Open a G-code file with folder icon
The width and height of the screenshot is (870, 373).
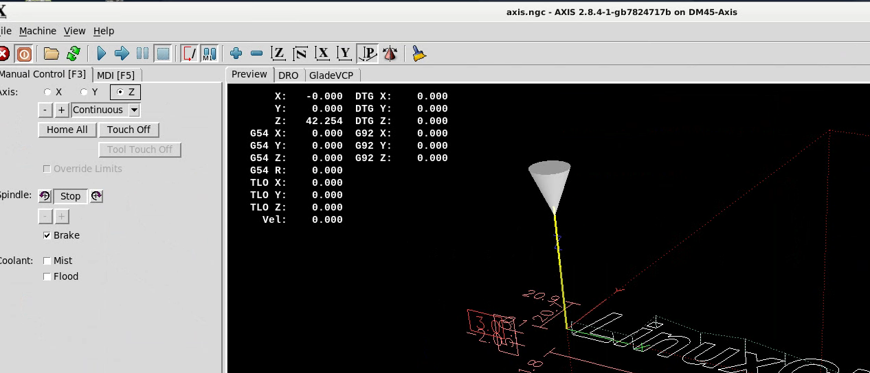tap(52, 53)
